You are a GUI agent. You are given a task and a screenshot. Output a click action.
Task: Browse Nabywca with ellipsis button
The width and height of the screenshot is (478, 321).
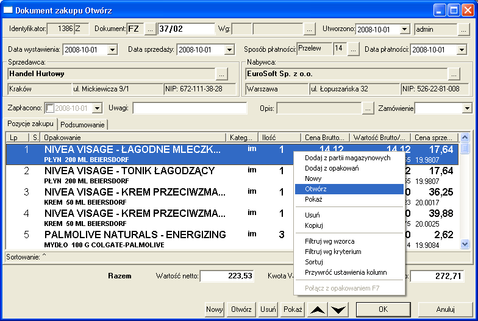tap(454, 74)
